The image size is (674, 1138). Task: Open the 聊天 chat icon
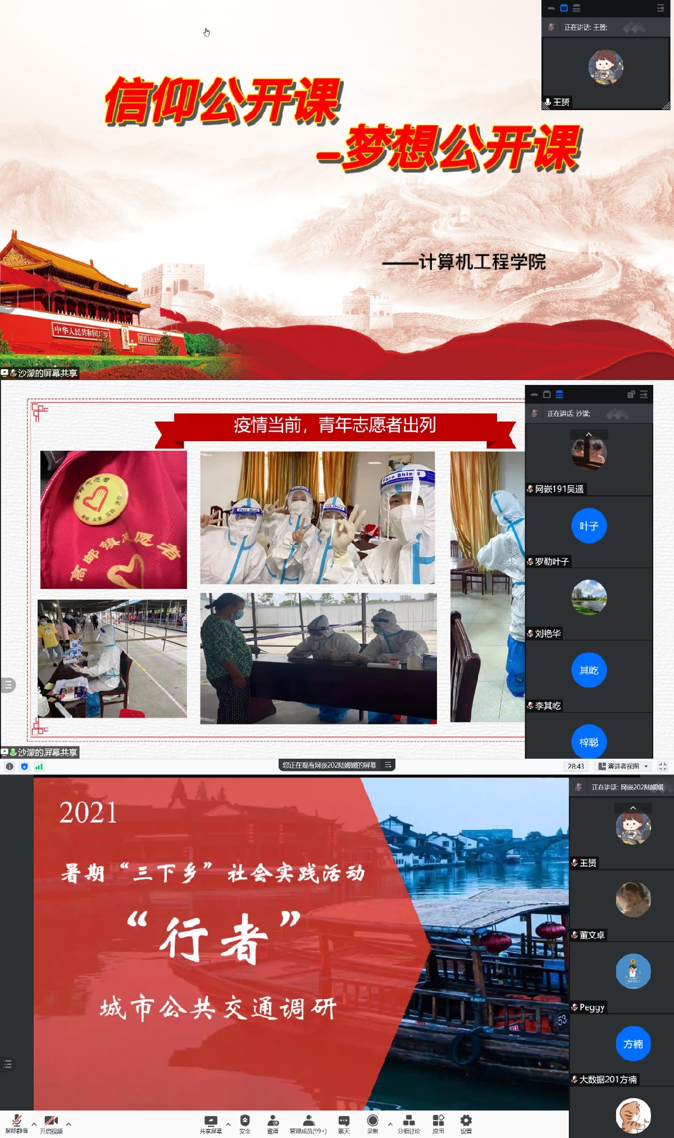(344, 1124)
